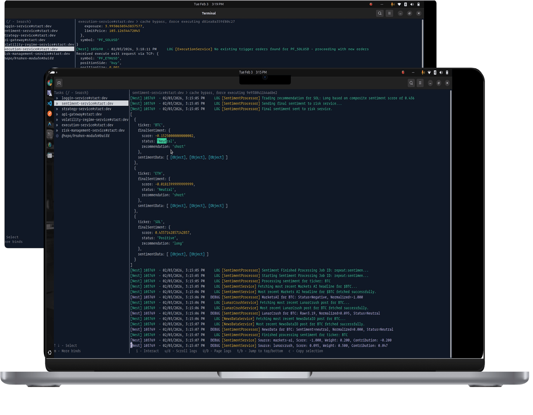Select sentiment-service#start:dev task in front window
533x415 pixels.
(91, 104)
